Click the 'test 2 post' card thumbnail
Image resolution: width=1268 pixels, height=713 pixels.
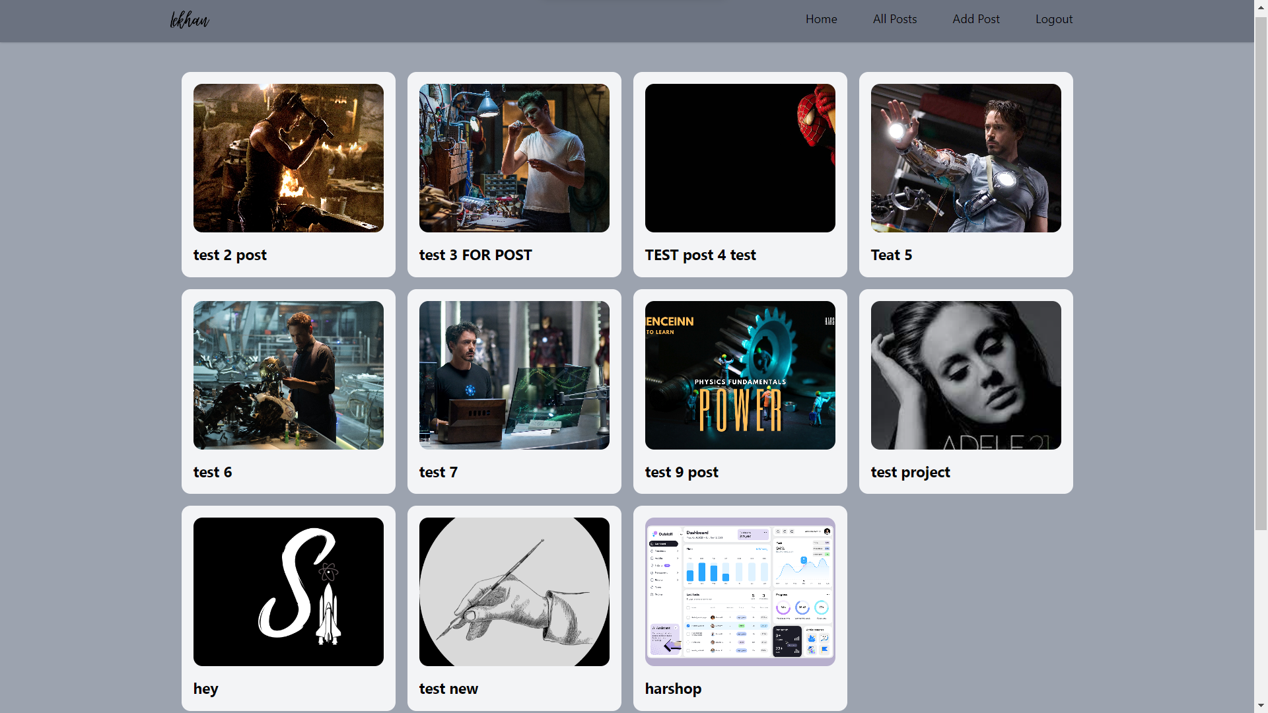click(x=288, y=158)
